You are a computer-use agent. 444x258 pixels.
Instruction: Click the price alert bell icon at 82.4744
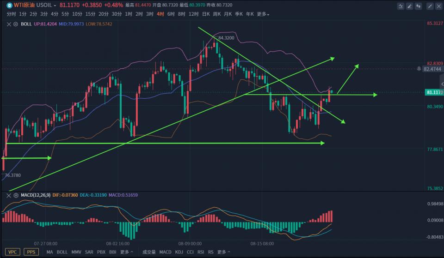[419, 69]
